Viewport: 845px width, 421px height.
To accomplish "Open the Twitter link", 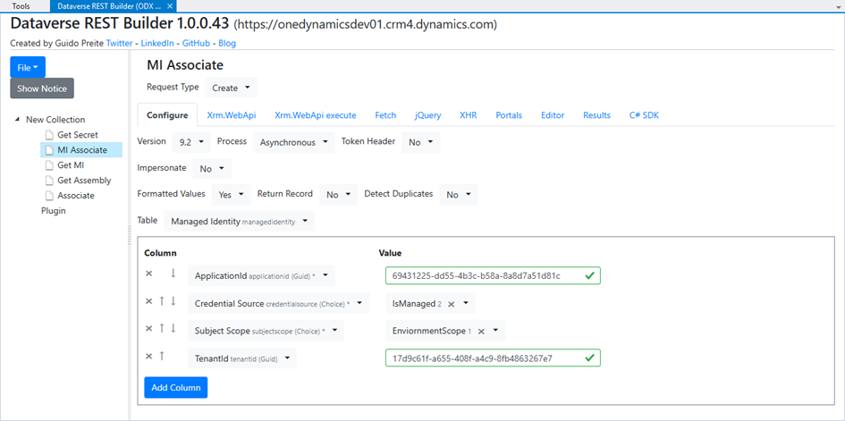I will pyautogui.click(x=119, y=43).
